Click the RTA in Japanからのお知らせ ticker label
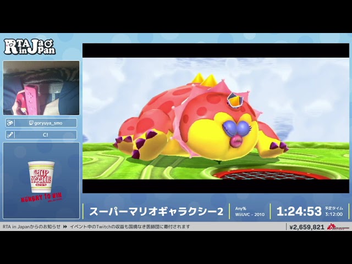This screenshot has width=352, height=264. 31,227
